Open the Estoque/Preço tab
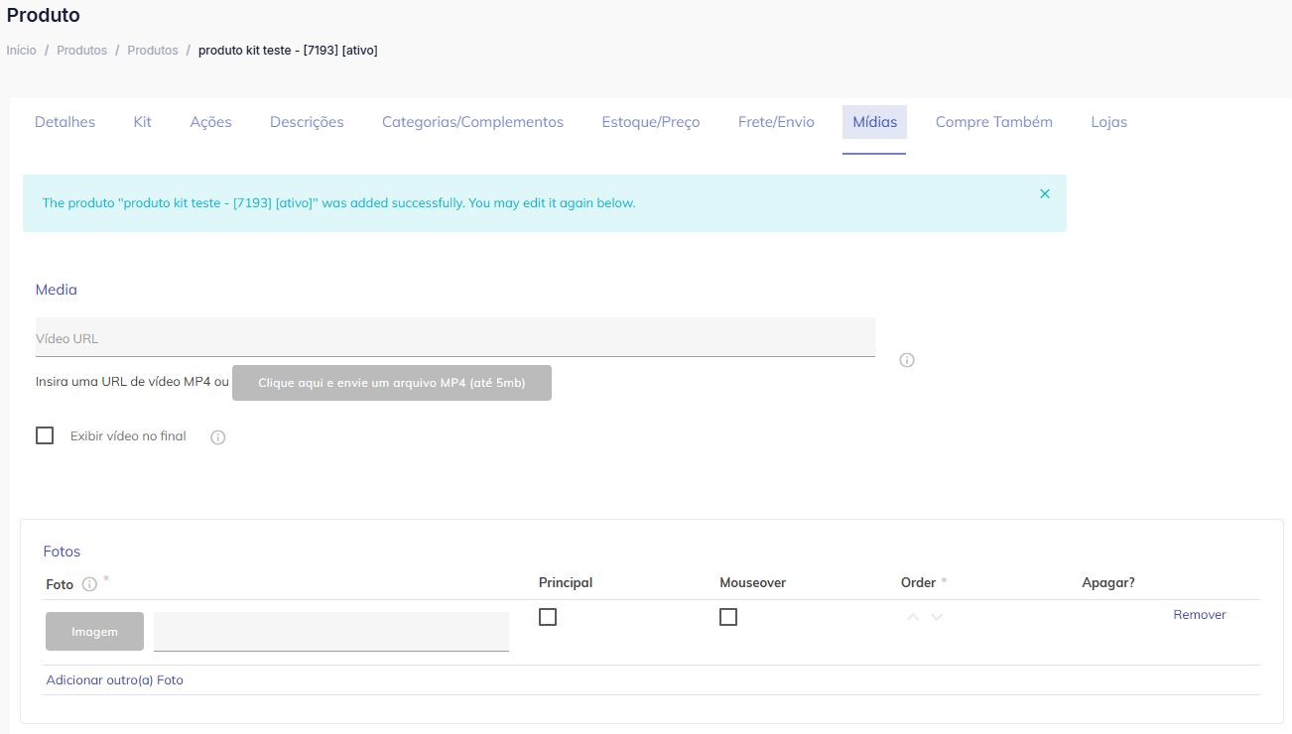This screenshot has width=1292, height=734. click(x=650, y=122)
